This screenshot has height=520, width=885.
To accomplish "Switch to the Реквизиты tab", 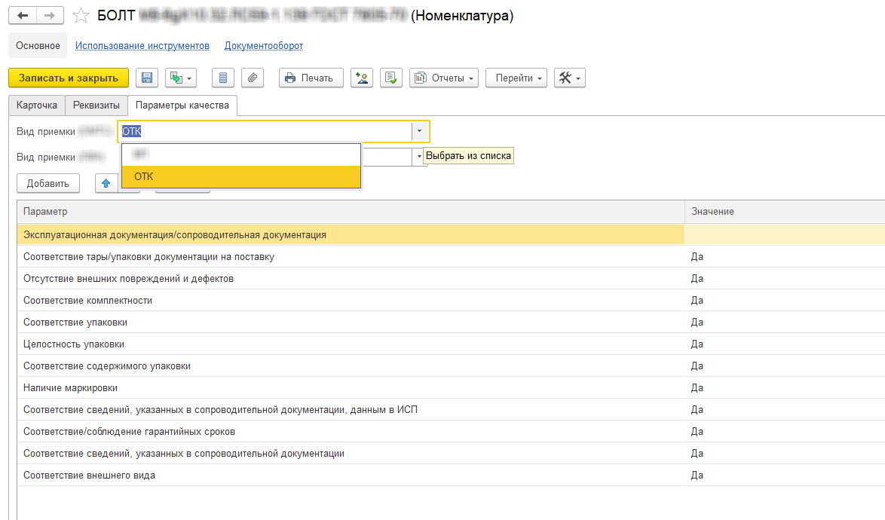I will (x=96, y=106).
